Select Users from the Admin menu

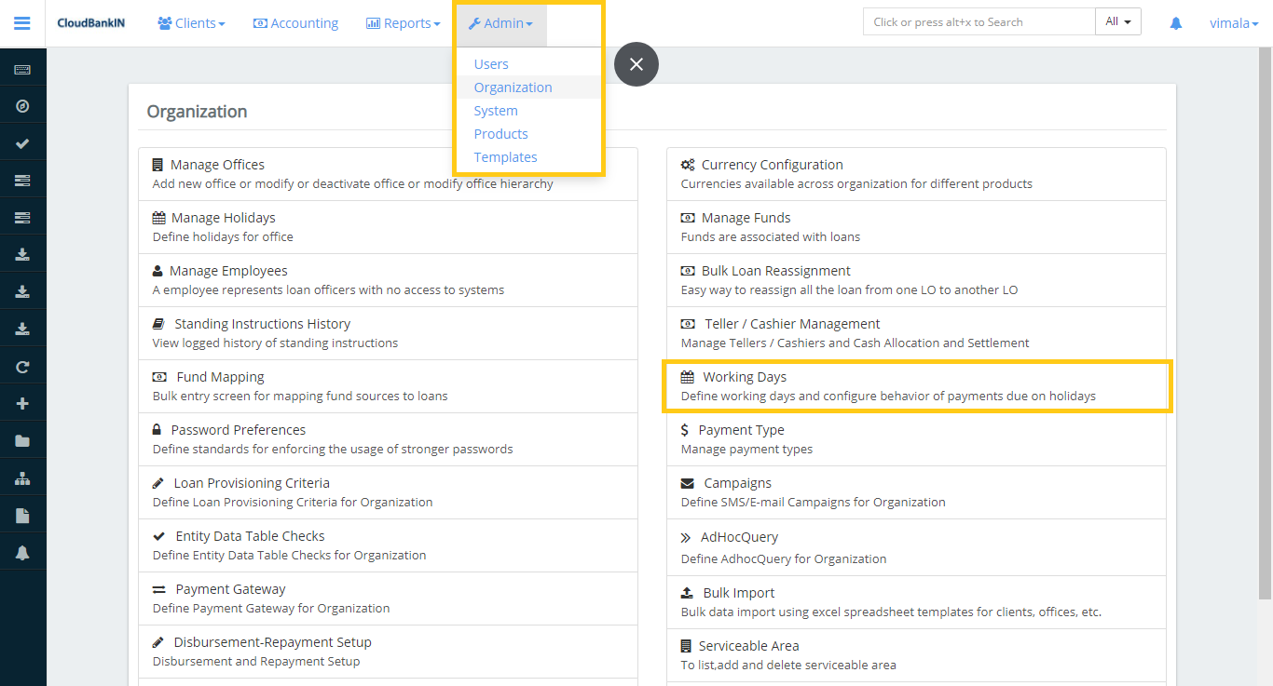click(x=491, y=64)
